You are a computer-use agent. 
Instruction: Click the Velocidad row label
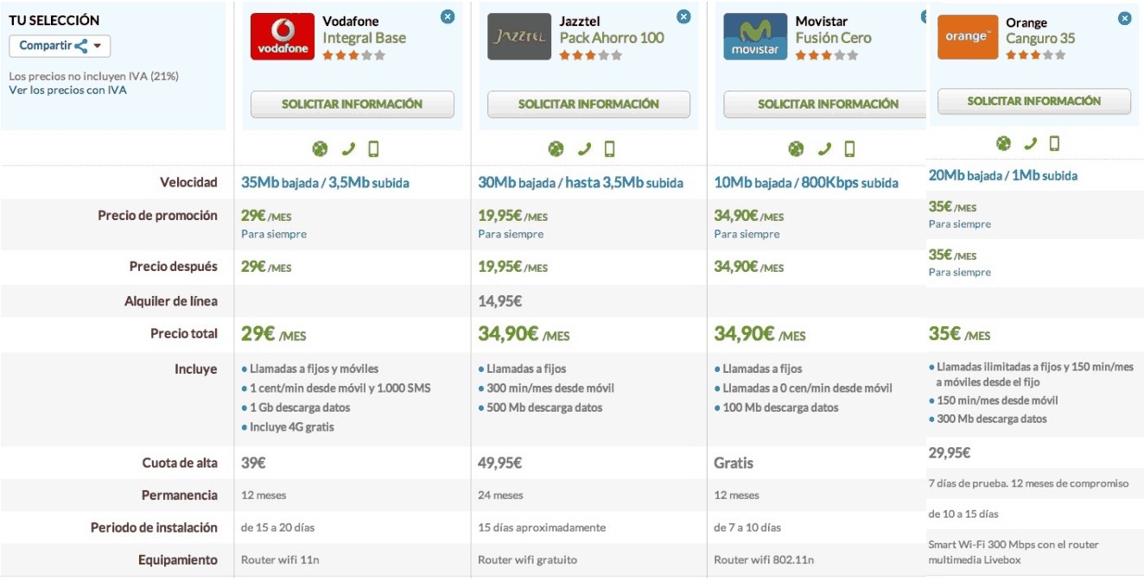click(x=188, y=182)
